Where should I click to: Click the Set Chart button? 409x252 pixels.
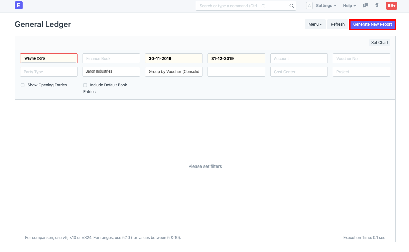click(380, 42)
